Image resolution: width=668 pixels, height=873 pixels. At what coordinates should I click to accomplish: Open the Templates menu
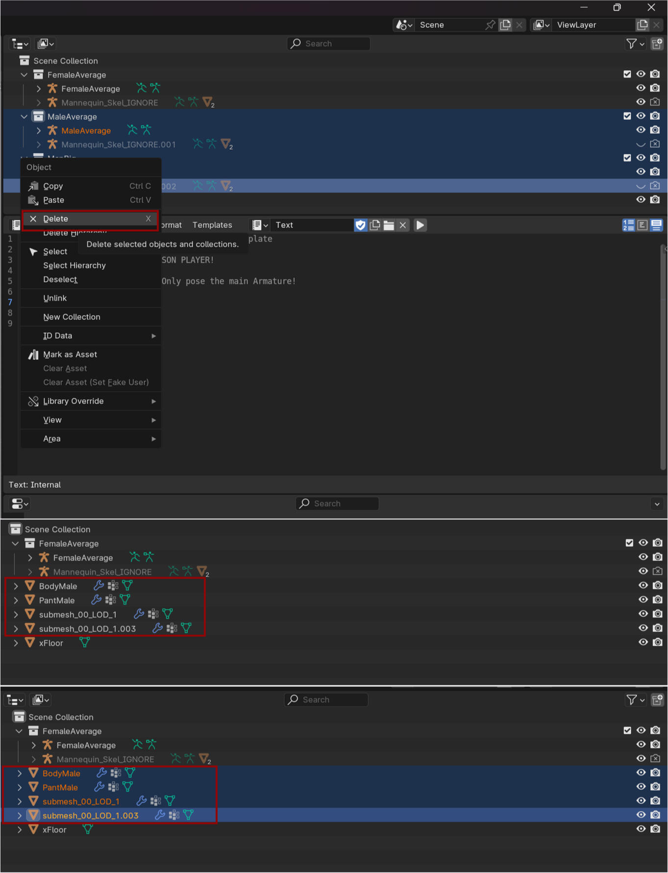212,225
